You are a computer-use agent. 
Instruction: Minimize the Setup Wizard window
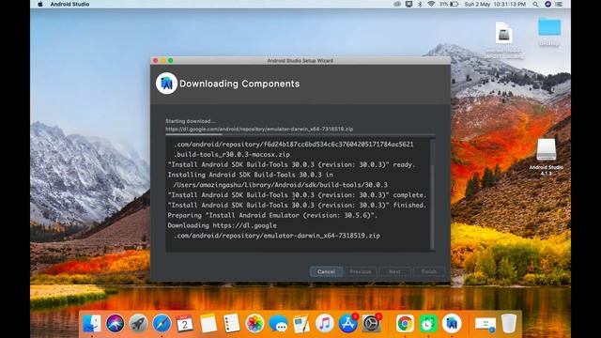click(162, 60)
